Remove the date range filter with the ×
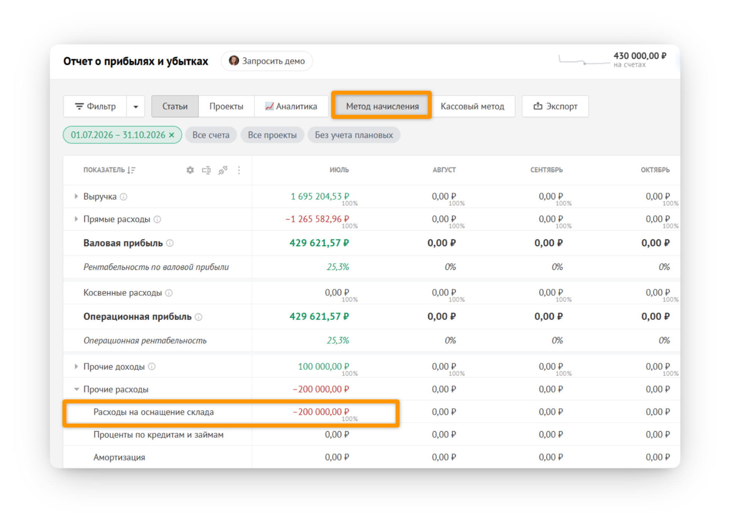Viewport: 729px width, 515px height. pyautogui.click(x=172, y=135)
